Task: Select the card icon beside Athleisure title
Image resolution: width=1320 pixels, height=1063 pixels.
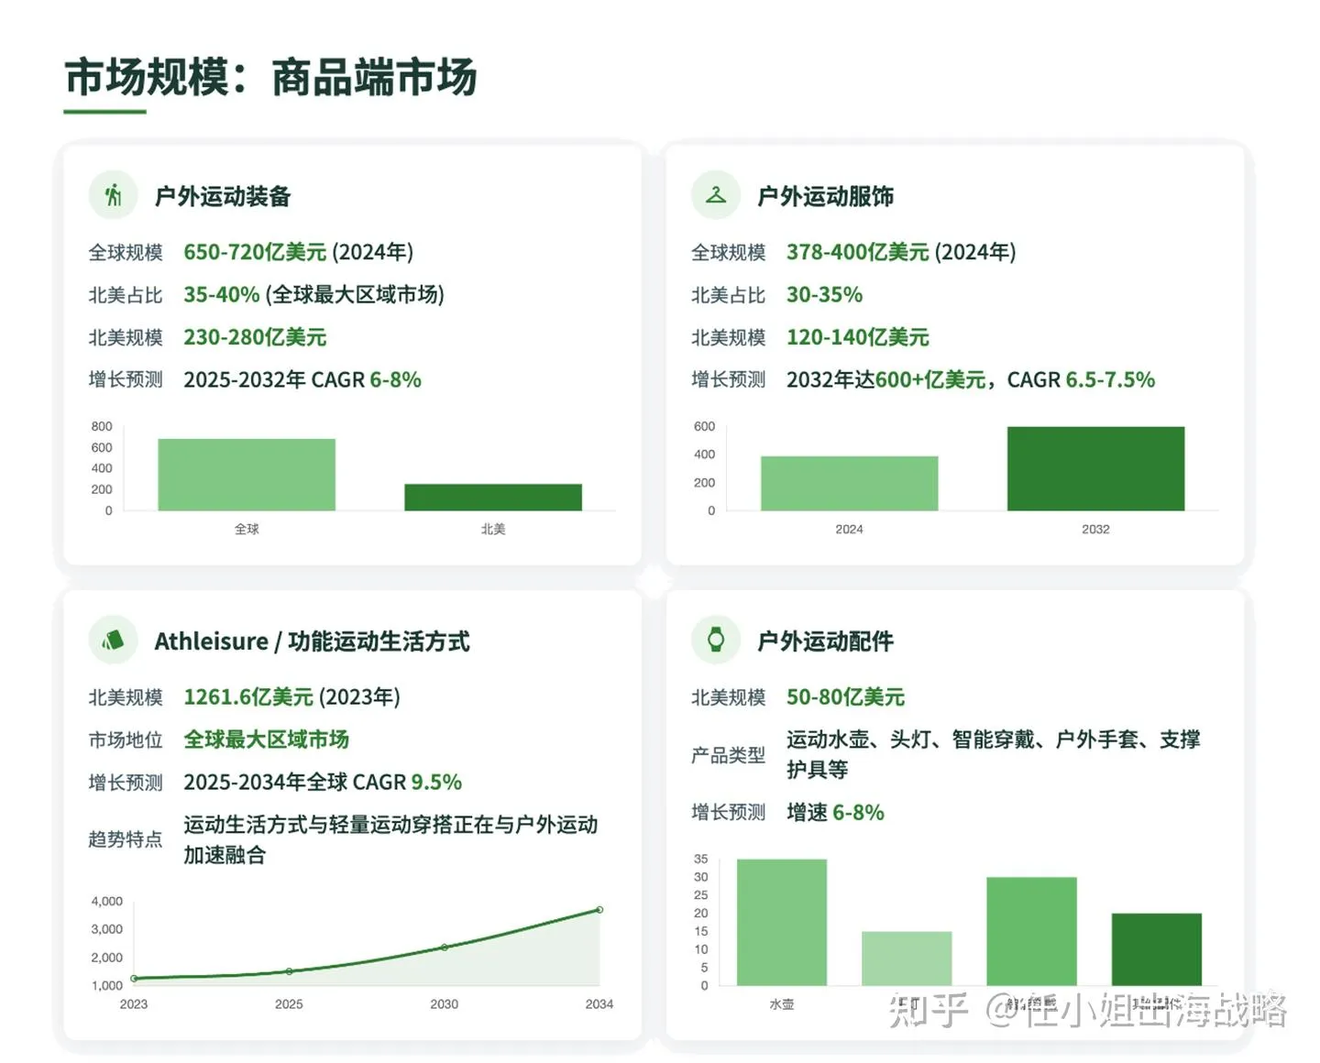Action: point(113,641)
